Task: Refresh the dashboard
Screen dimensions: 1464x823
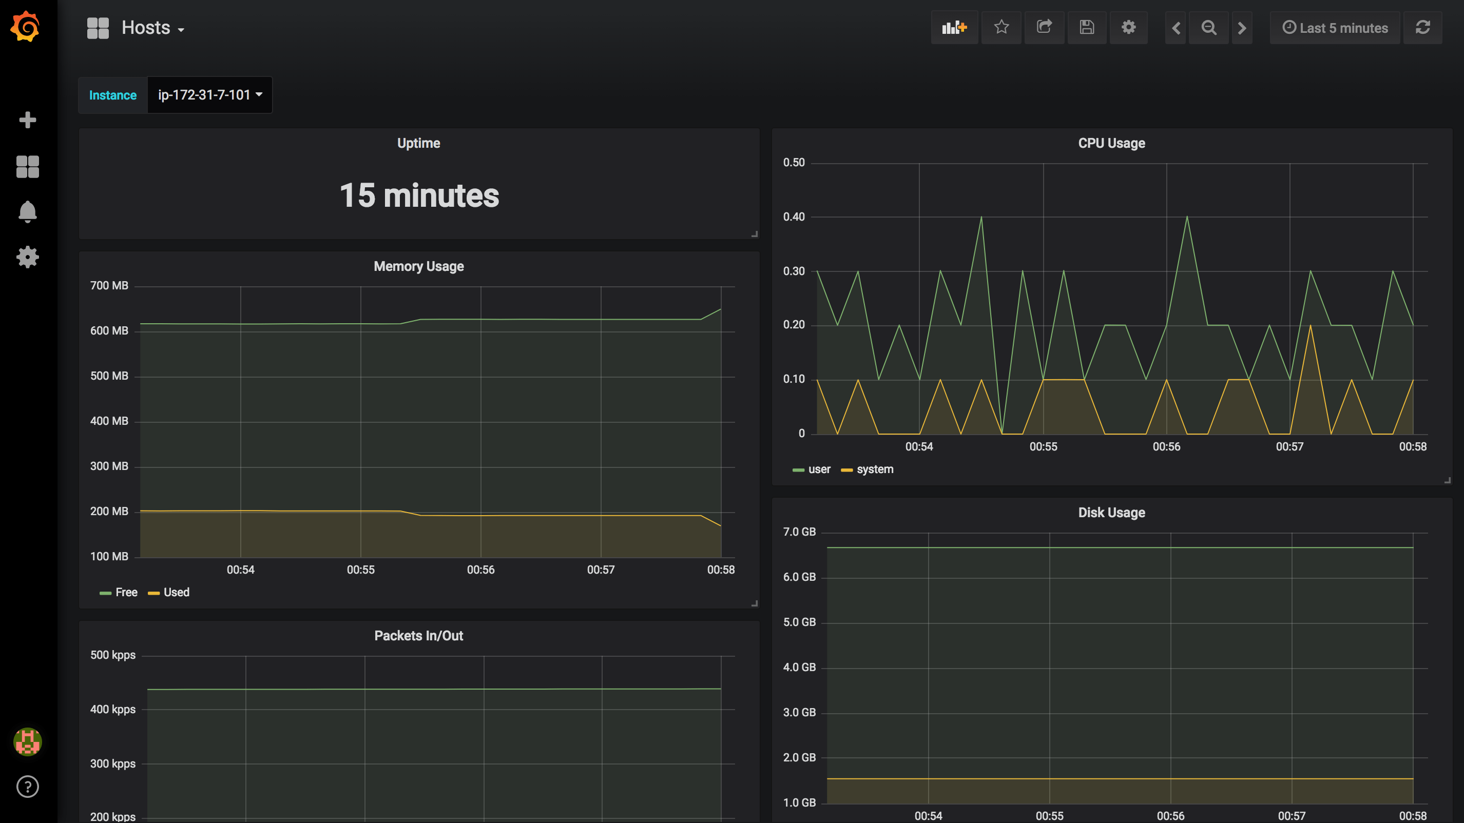Action: pos(1422,27)
